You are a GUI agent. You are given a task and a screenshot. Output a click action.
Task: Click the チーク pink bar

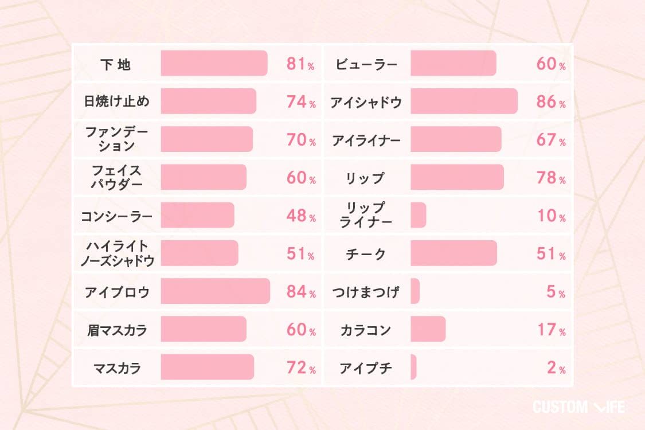coord(454,253)
